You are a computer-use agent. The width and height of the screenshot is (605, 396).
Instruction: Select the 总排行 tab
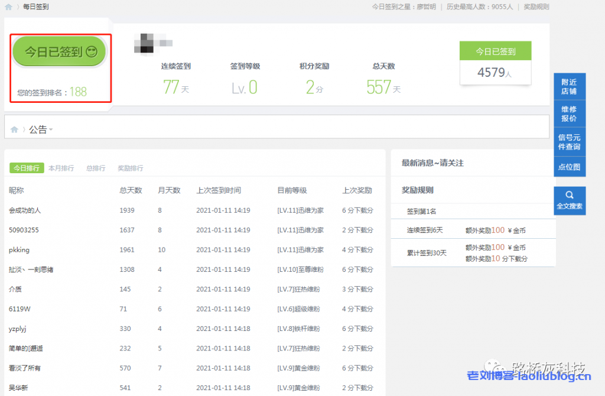pos(96,168)
